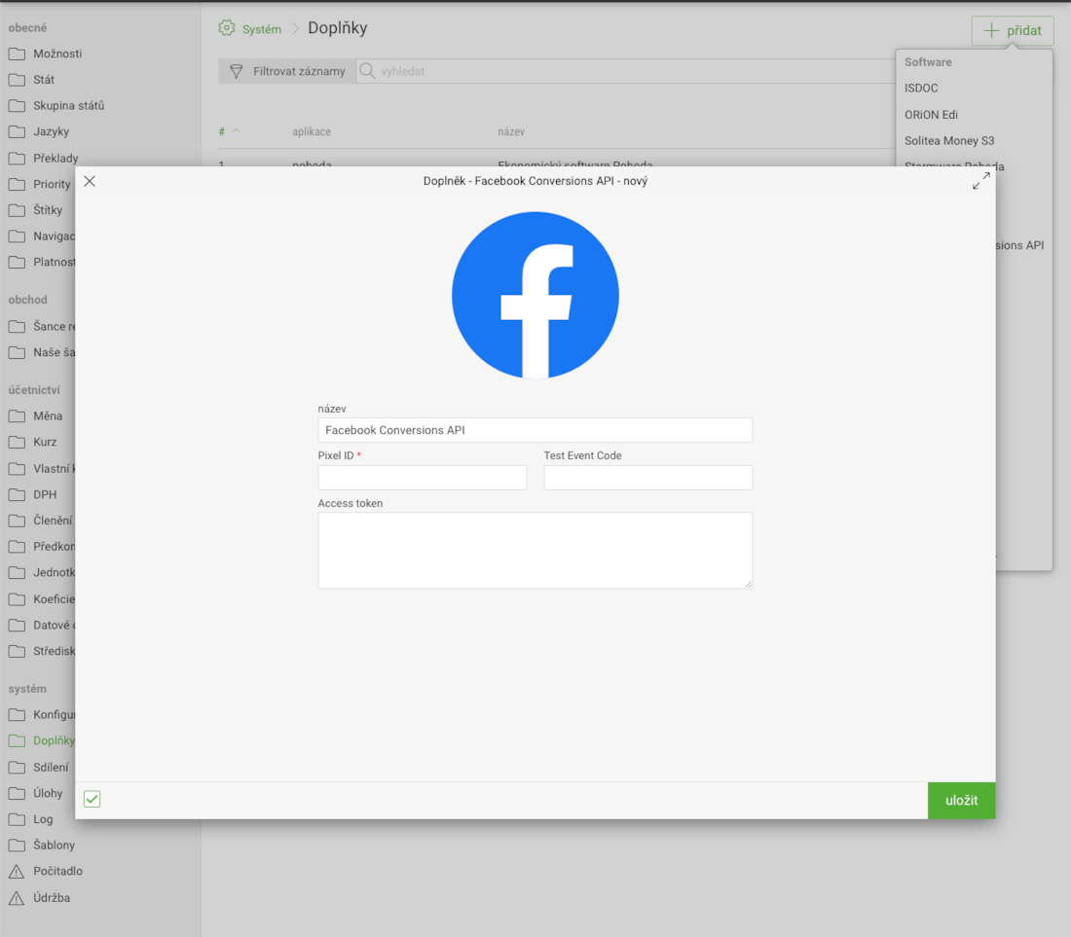Open Údržba in sidebar
1071x937 pixels.
coord(52,898)
